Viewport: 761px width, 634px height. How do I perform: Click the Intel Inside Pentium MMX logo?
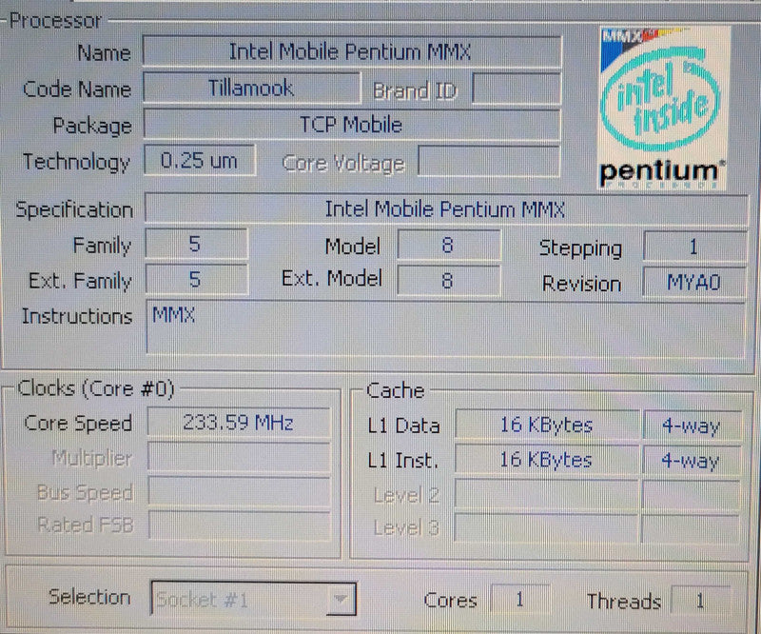pos(663,108)
